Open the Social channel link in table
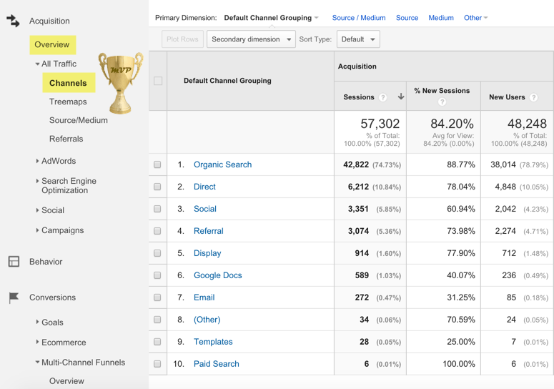This screenshot has height=389, width=554. pos(205,209)
